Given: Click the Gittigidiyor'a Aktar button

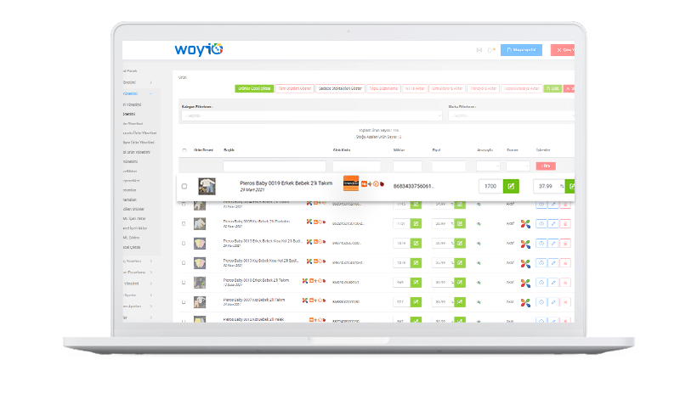Looking at the screenshot, I should pos(448,88).
